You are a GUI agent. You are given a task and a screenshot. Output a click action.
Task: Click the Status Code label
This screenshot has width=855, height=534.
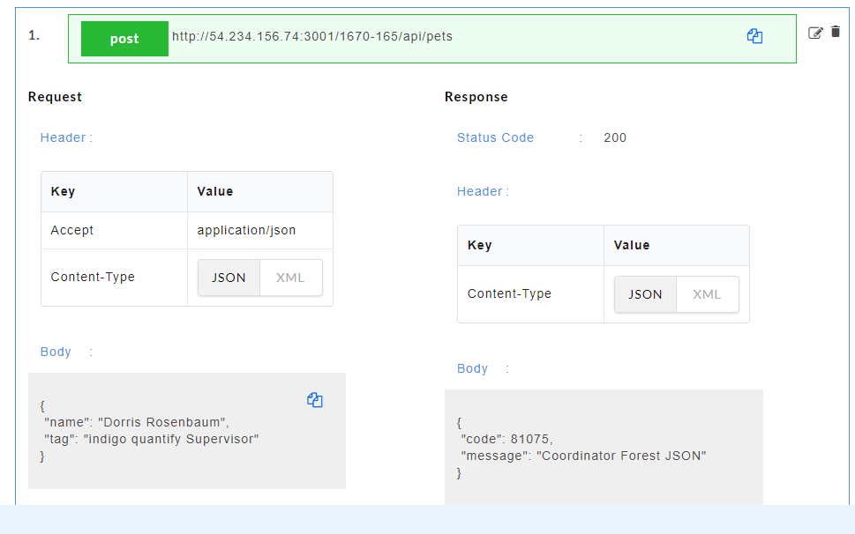[495, 137]
